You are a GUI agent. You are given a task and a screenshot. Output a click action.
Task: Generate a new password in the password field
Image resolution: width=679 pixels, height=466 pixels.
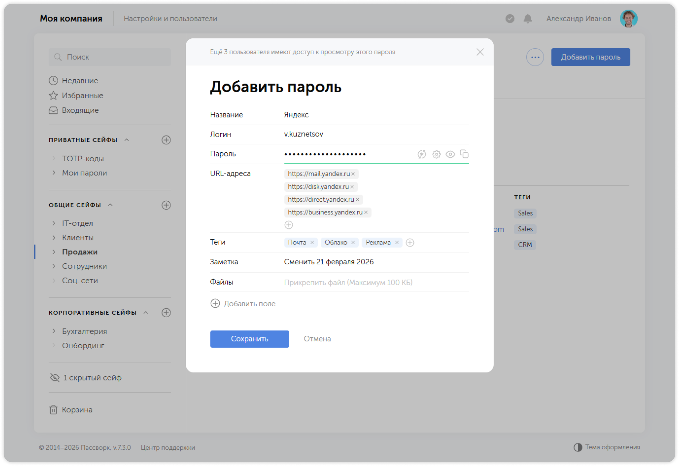tap(421, 154)
